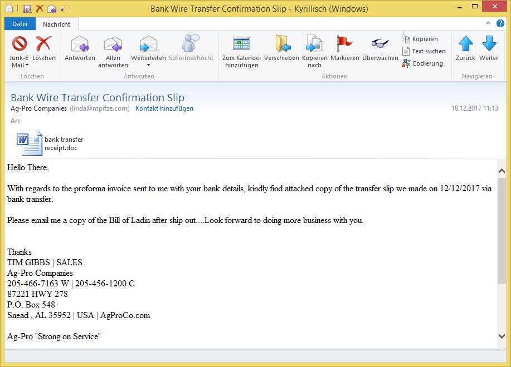The height and width of the screenshot is (367, 511).
Task: Flag message with Markieren
Action: [x=345, y=48]
